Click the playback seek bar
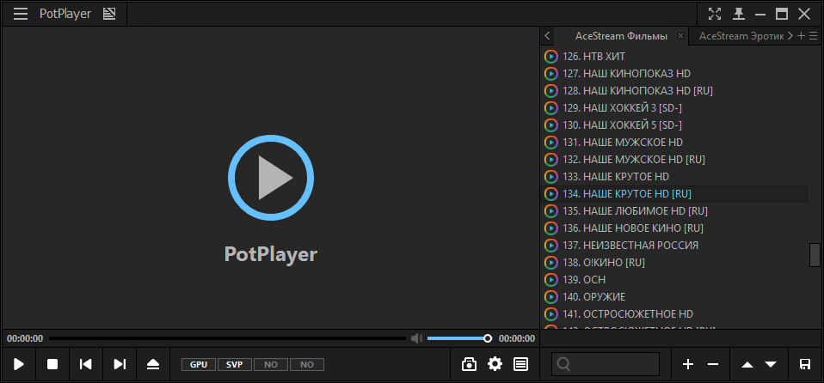Image resolution: width=824 pixels, height=383 pixels. tap(227, 338)
